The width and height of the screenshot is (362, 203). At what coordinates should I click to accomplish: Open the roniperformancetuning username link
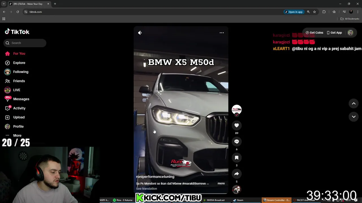tap(155, 176)
